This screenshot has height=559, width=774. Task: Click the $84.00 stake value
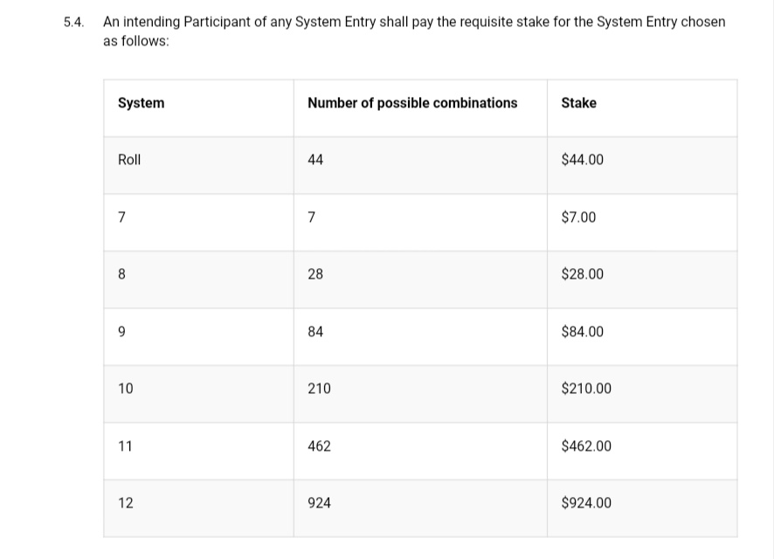582,332
